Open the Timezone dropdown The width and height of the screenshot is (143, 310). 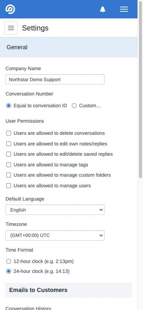click(x=55, y=235)
